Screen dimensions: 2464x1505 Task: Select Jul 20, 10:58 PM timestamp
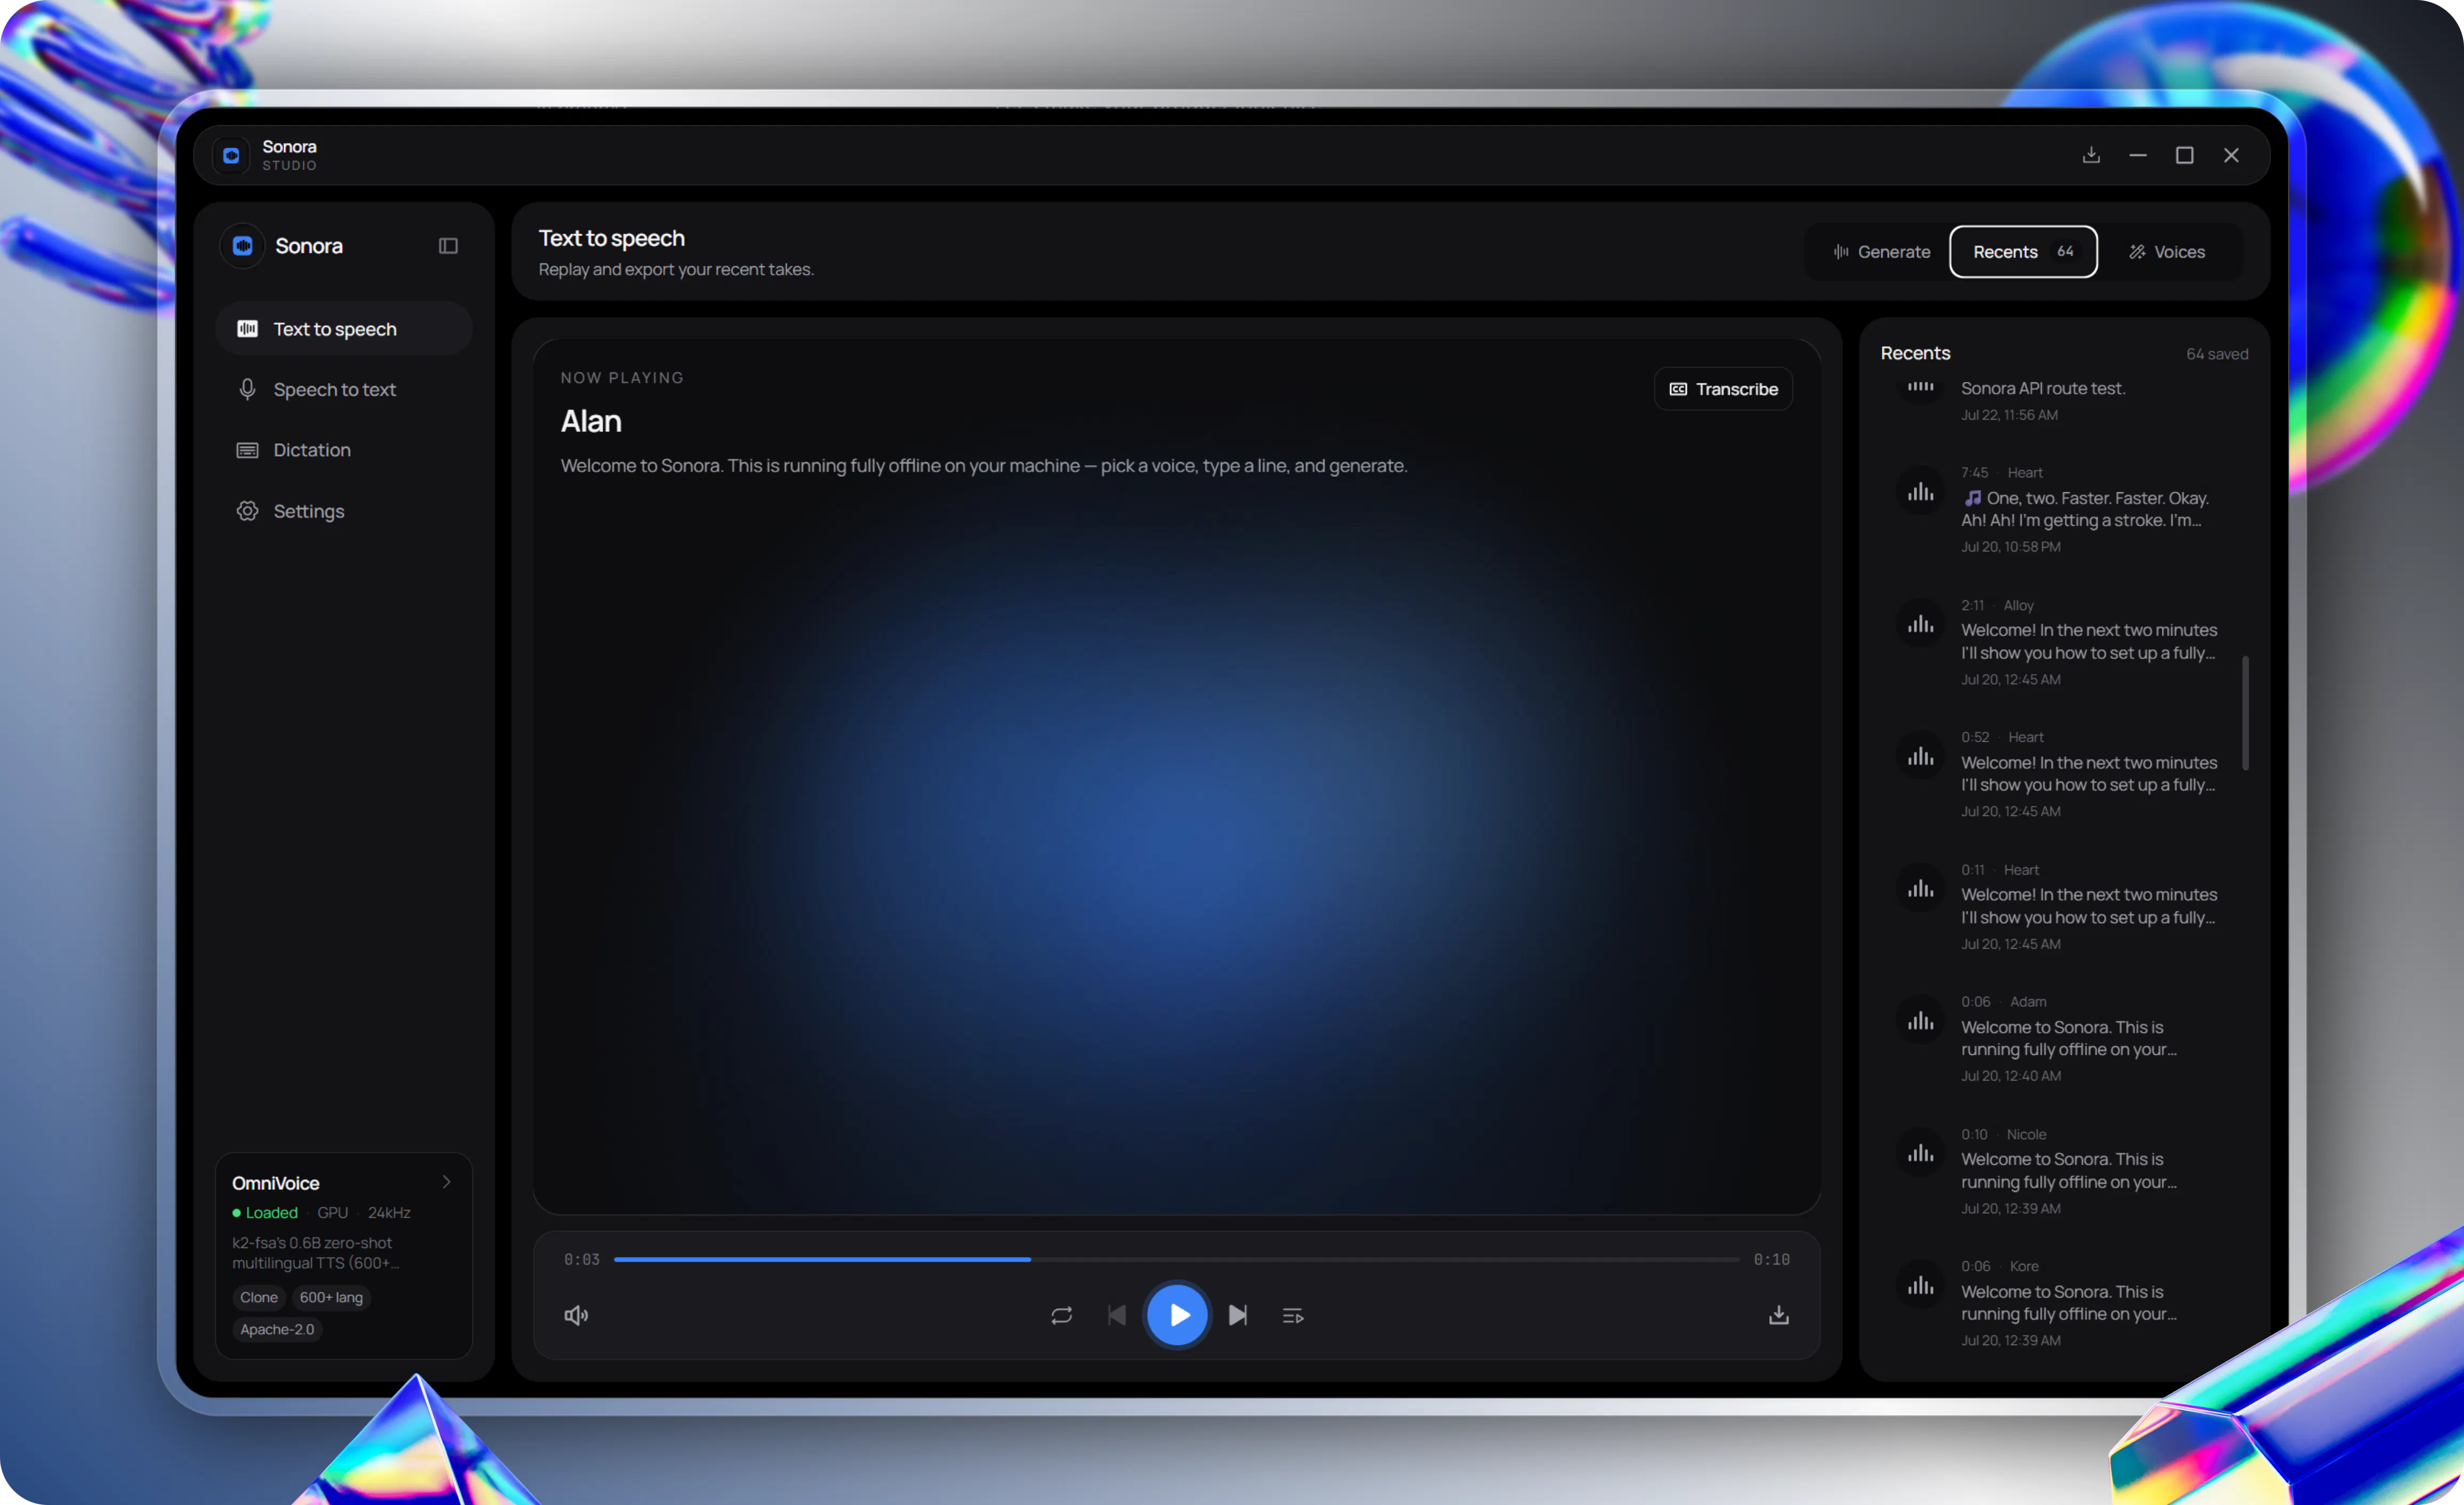pyautogui.click(x=2010, y=547)
